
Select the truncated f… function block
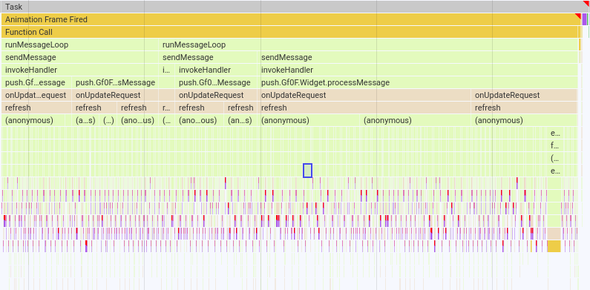tap(555, 145)
